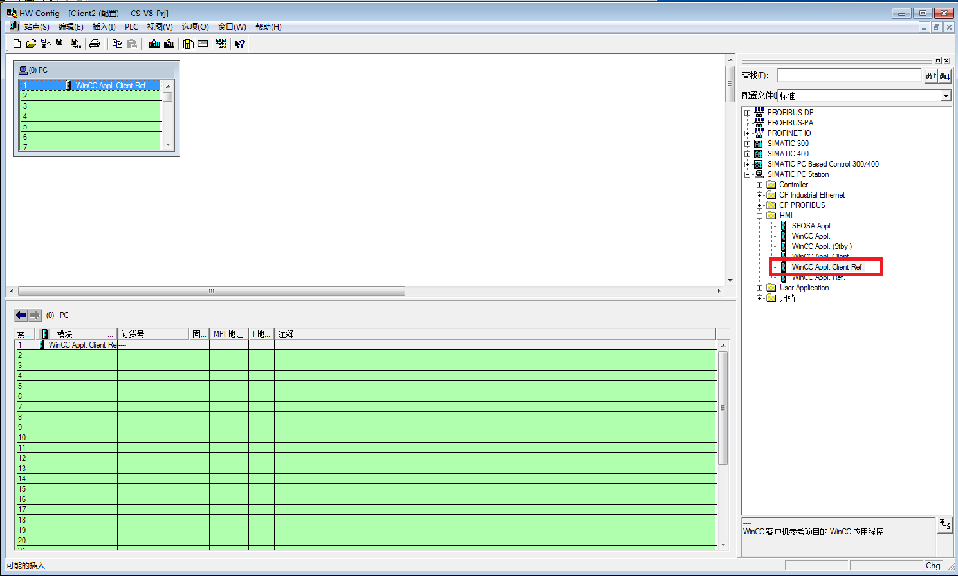
Task: Create a new station with the New icon
Action: [x=17, y=44]
